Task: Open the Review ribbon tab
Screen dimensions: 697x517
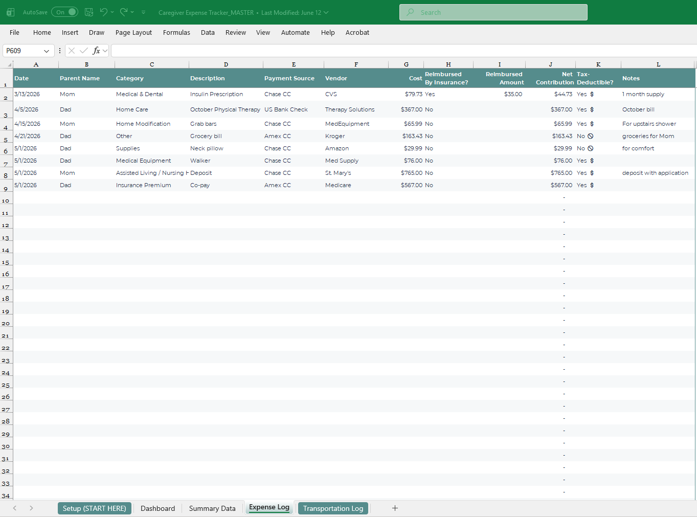Action: [x=236, y=33]
